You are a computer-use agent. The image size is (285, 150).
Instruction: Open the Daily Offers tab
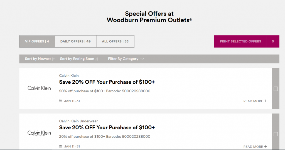(x=75, y=42)
